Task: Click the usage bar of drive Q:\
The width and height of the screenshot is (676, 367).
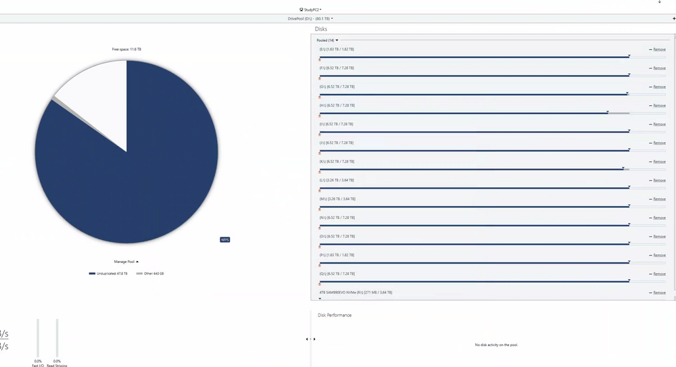Action: 492,281
